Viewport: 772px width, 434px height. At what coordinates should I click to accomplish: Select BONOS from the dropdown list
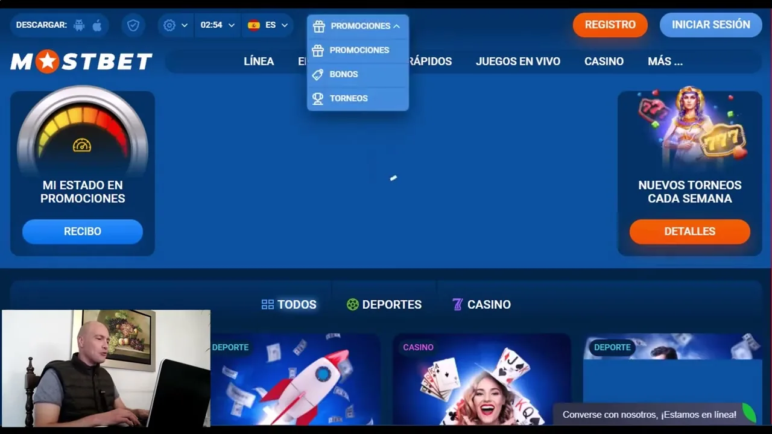(358, 74)
